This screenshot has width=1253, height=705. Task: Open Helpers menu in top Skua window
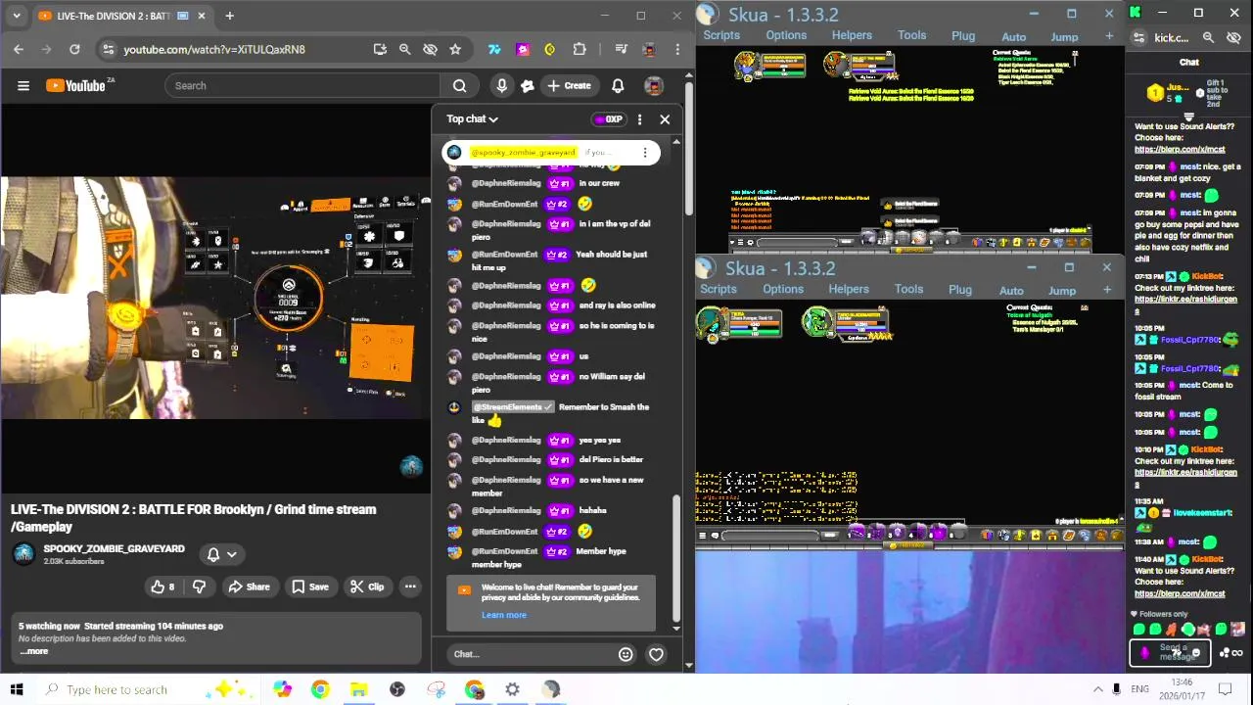click(852, 35)
